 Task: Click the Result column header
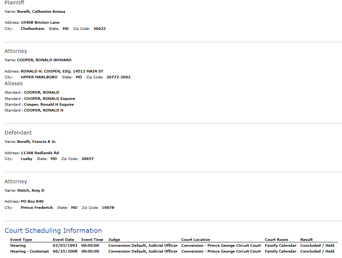tap(306, 240)
